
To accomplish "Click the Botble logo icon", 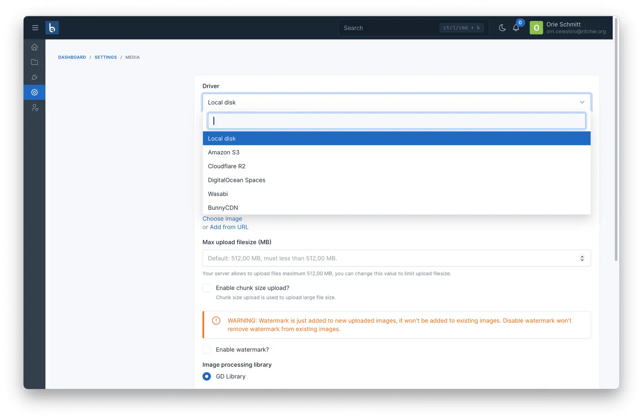I will pos(52,28).
